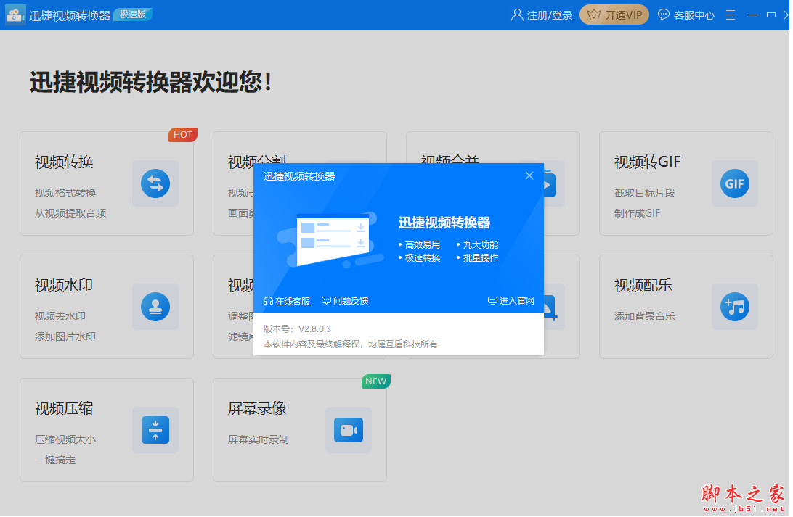Click the GIF icon on 视频转GIF card

734,183
